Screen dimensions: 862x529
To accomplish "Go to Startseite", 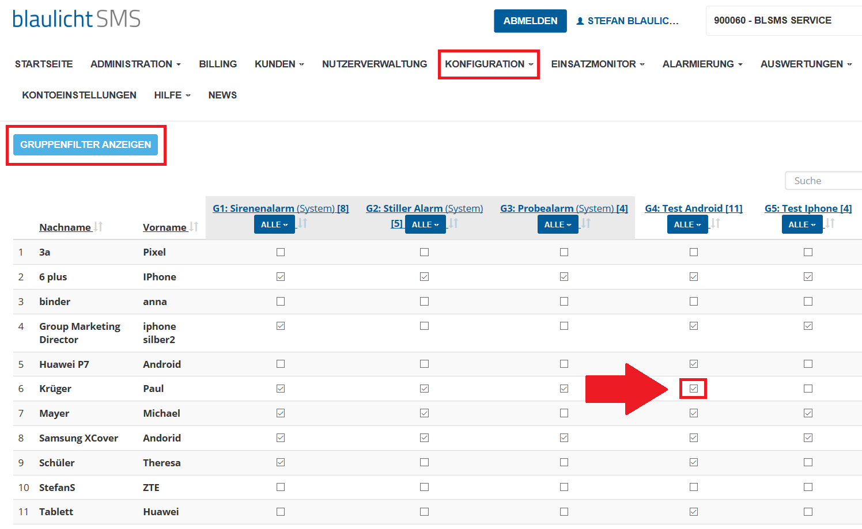I will [x=44, y=64].
